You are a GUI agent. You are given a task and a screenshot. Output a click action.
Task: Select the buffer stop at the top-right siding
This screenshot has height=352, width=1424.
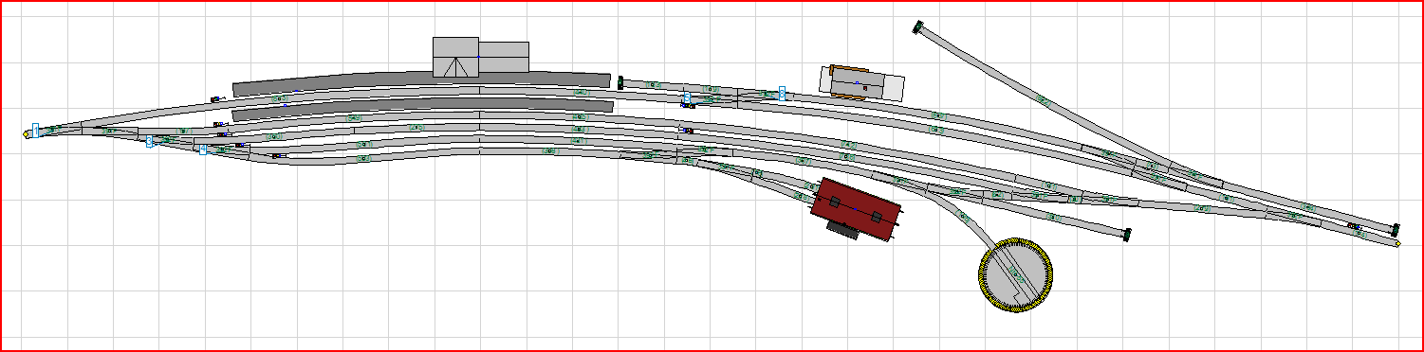coord(917,27)
